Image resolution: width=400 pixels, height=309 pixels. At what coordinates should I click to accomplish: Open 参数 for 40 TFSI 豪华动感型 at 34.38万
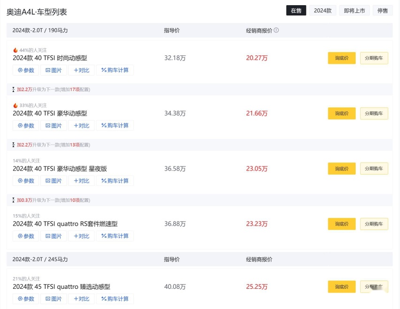[26, 125]
